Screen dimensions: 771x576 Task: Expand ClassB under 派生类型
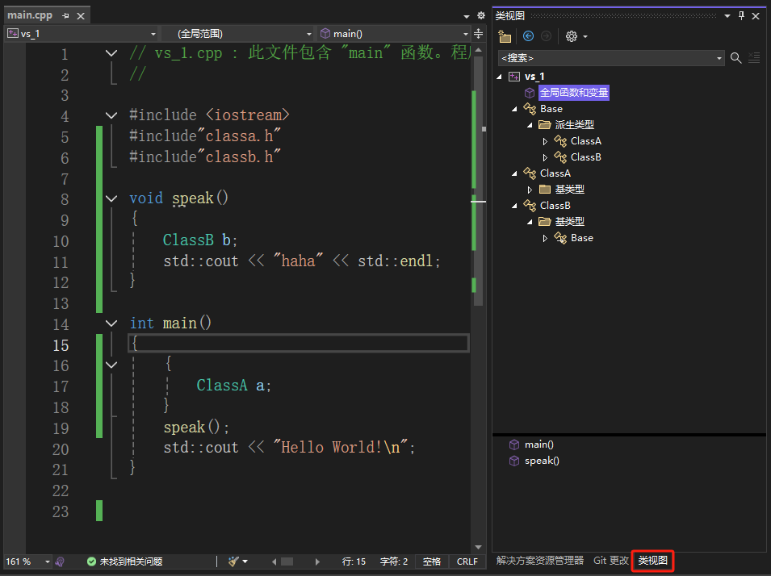pyautogui.click(x=545, y=158)
